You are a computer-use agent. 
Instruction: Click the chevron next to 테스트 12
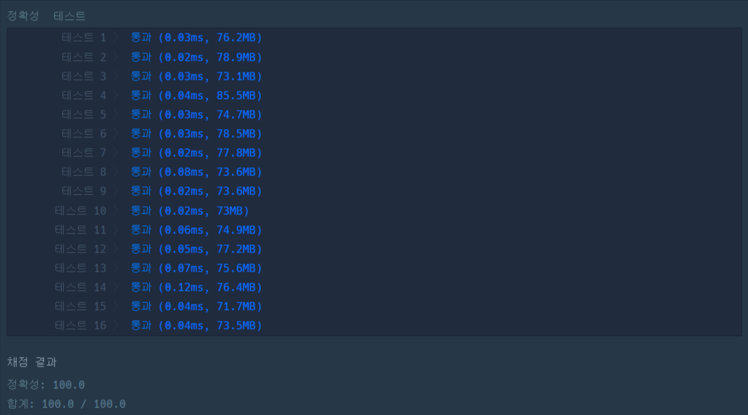[116, 248]
